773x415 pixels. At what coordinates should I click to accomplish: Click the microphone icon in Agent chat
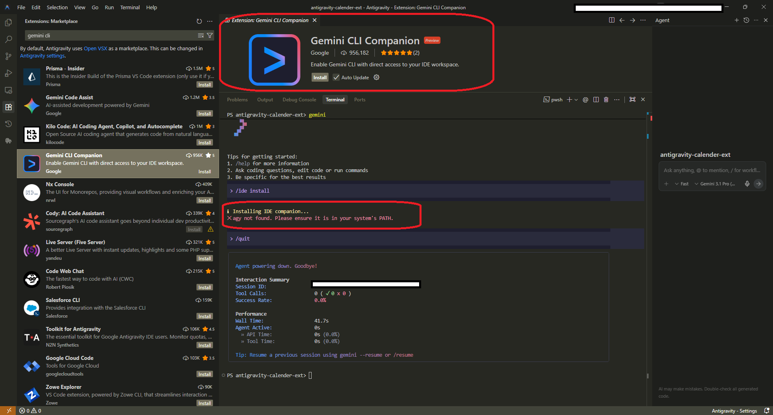point(747,184)
